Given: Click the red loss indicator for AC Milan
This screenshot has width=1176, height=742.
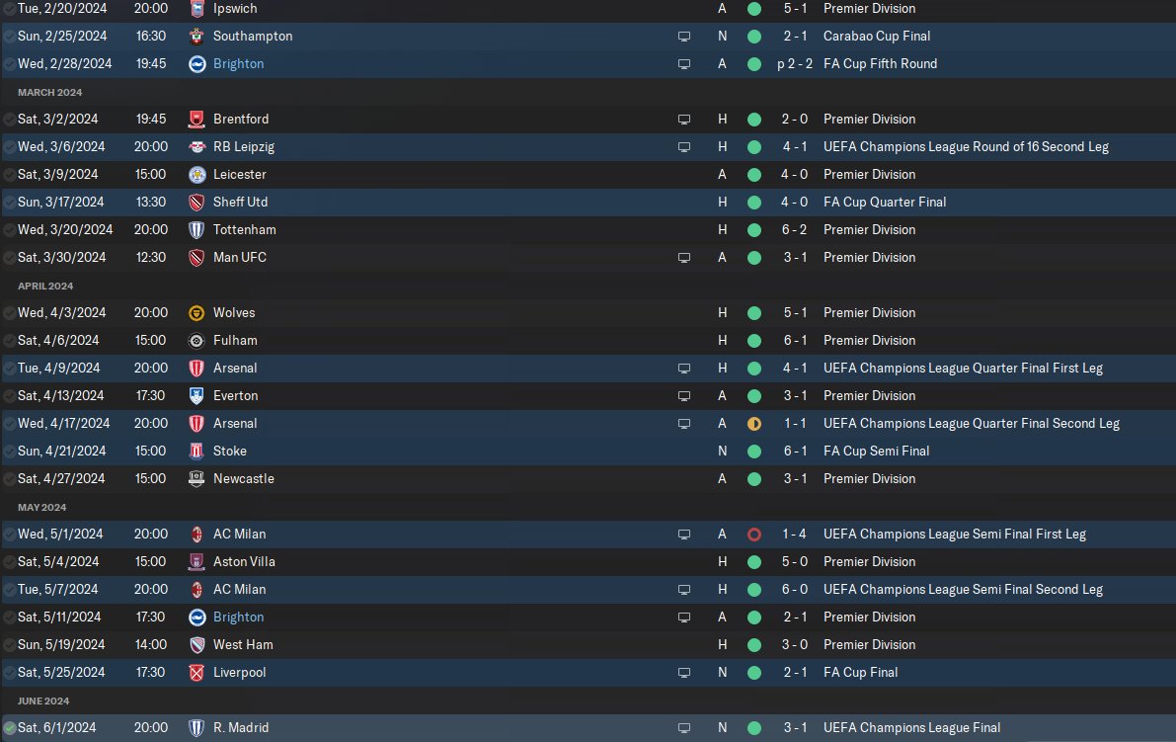Looking at the screenshot, I should pos(754,535).
